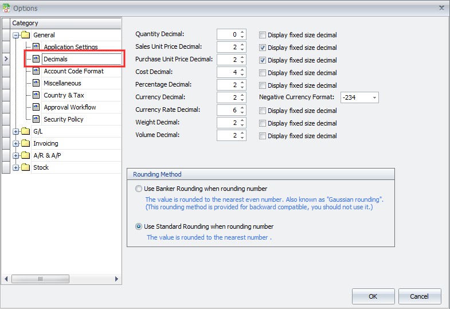
Task: Enable fixed size decimal for Quantity
Action: [263, 35]
